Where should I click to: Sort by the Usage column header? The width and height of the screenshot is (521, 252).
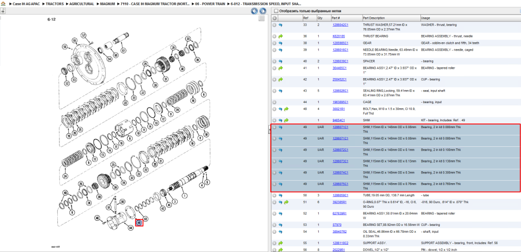pyautogui.click(x=470, y=18)
